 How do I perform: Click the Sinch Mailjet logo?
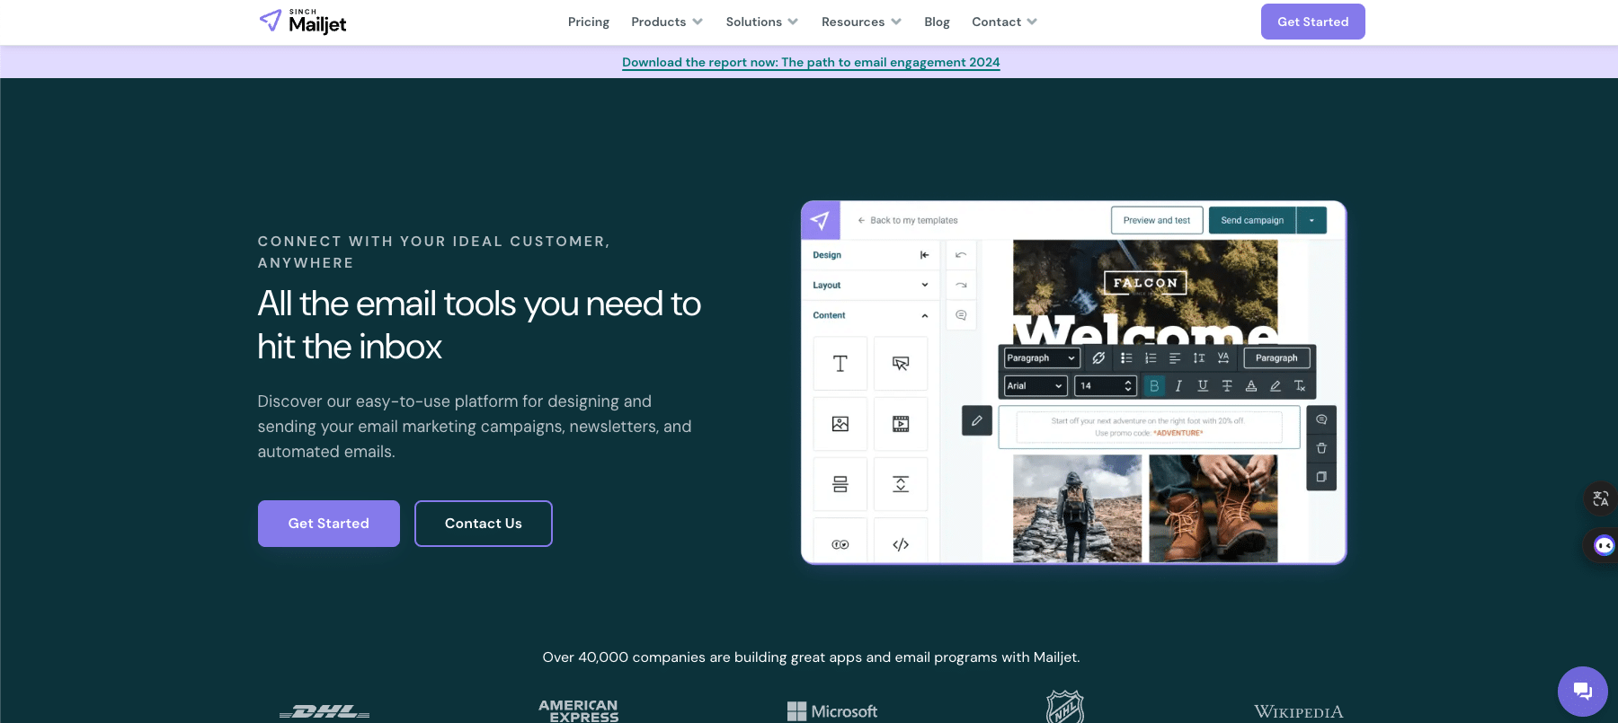(303, 22)
